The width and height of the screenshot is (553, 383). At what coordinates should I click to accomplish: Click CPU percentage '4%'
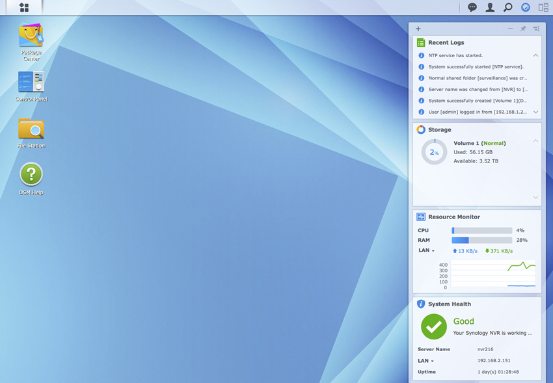[520, 230]
